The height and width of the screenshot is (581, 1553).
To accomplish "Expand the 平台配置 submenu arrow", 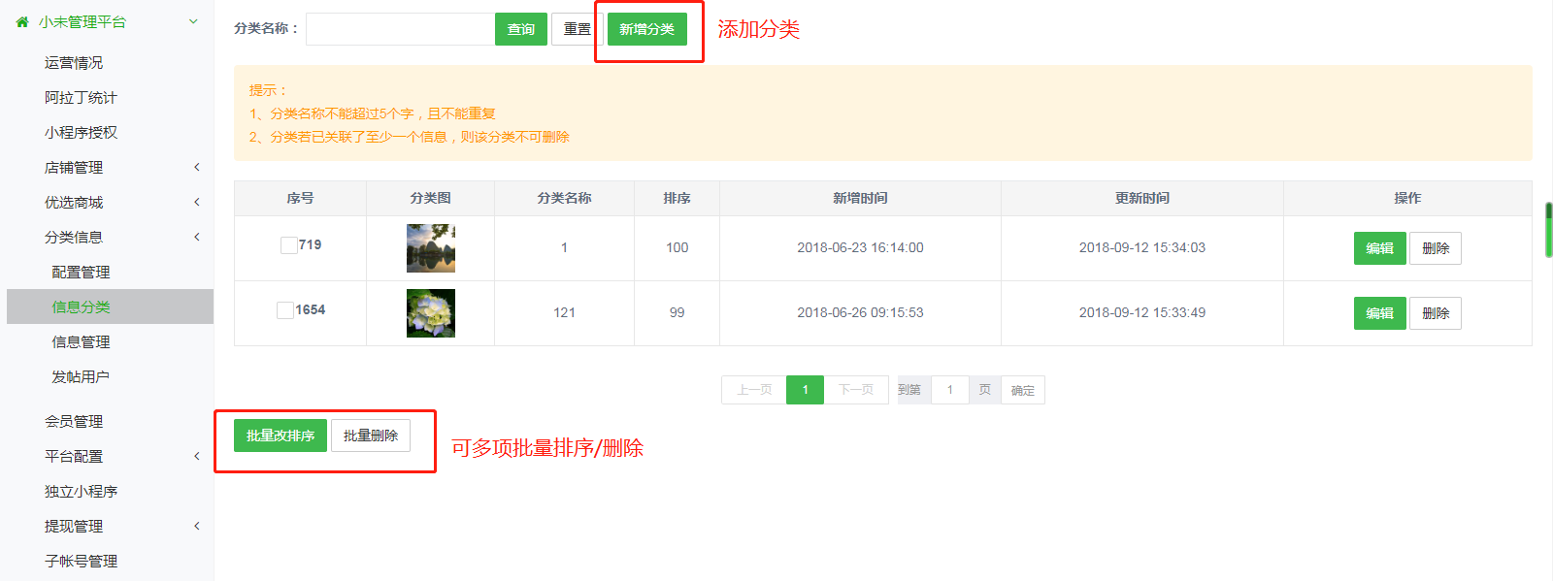I will tap(196, 457).
